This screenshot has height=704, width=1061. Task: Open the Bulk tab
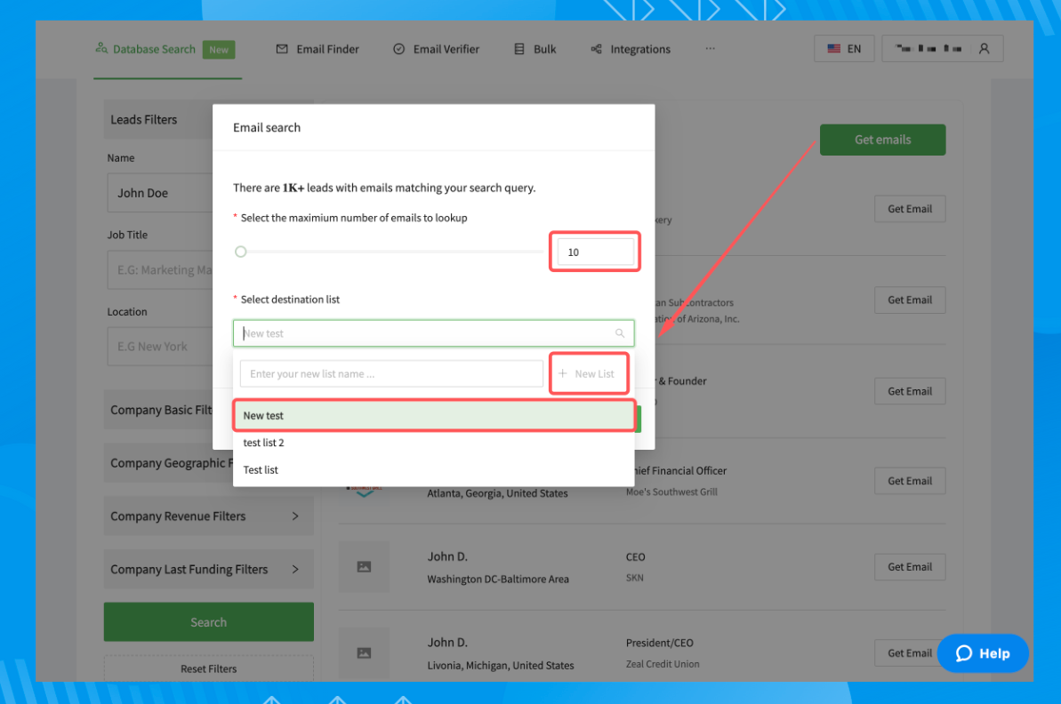click(535, 50)
